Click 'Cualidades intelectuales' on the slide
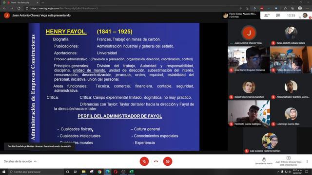The height and width of the screenshot is (175, 312). [x=80, y=136]
